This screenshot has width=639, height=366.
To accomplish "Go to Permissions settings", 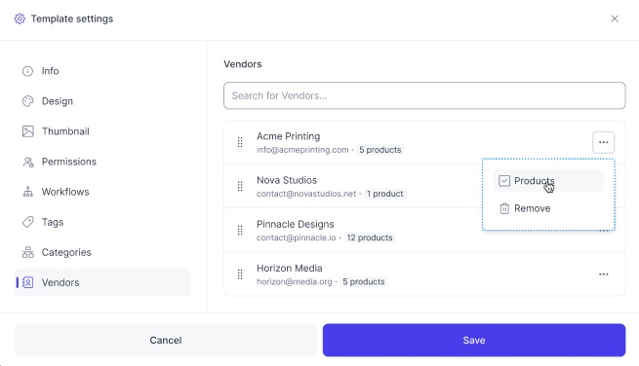I will [101, 162].
